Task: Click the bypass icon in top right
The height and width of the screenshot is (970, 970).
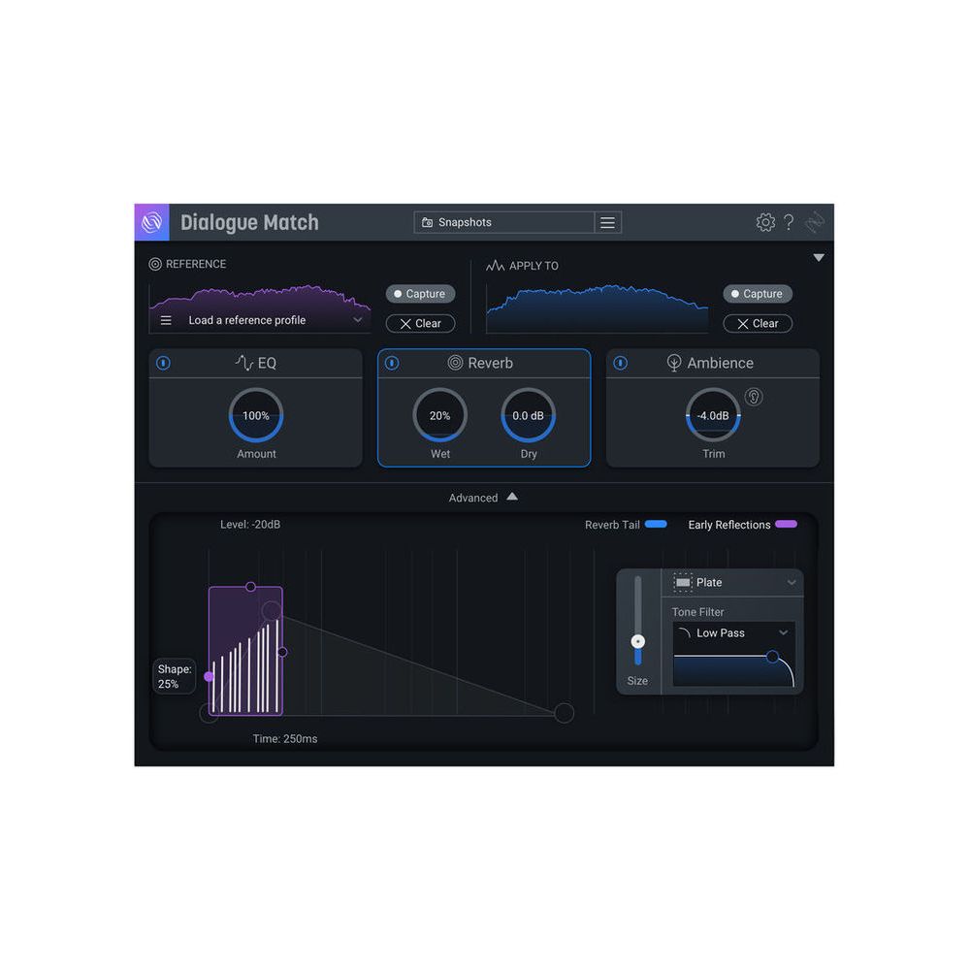Action: click(813, 222)
